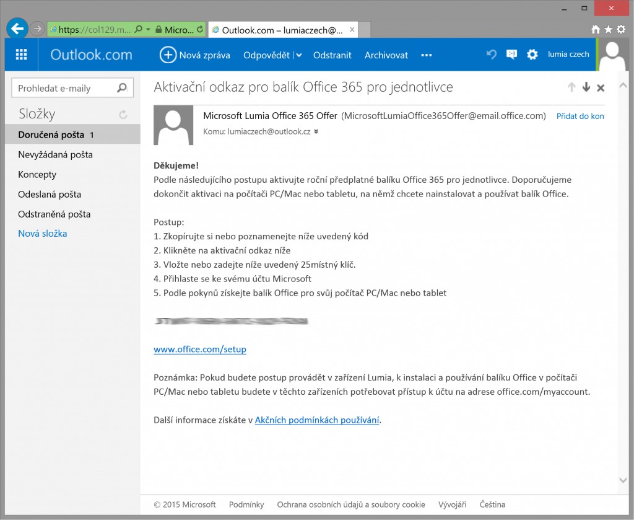
Task: Click the address bar search magnifier icon
Action: point(138,29)
